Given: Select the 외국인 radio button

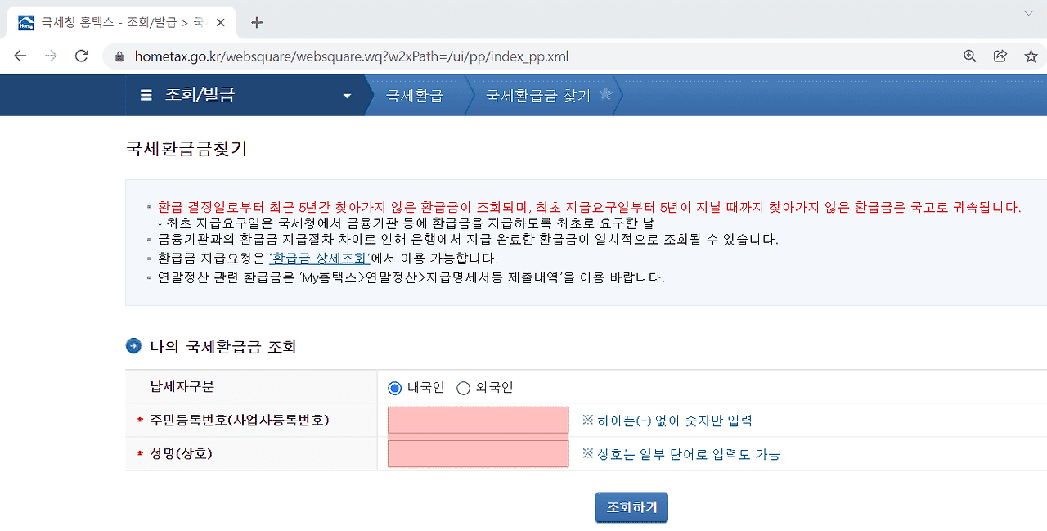Looking at the screenshot, I should [464, 388].
